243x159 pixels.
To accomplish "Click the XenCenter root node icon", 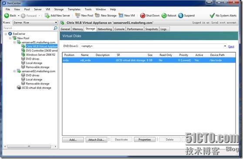I will (10, 34).
